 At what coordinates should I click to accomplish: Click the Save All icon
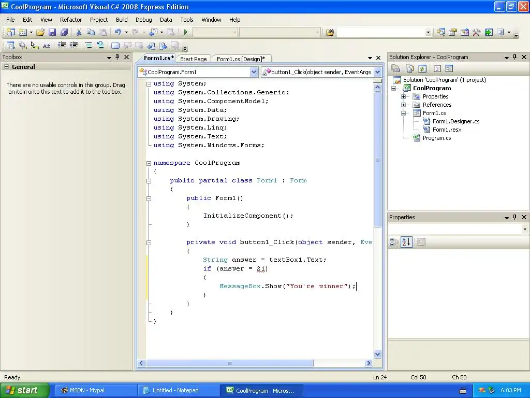click(x=64, y=32)
